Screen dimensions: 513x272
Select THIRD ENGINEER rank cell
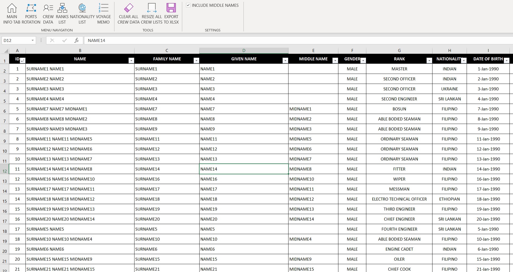click(x=399, y=209)
